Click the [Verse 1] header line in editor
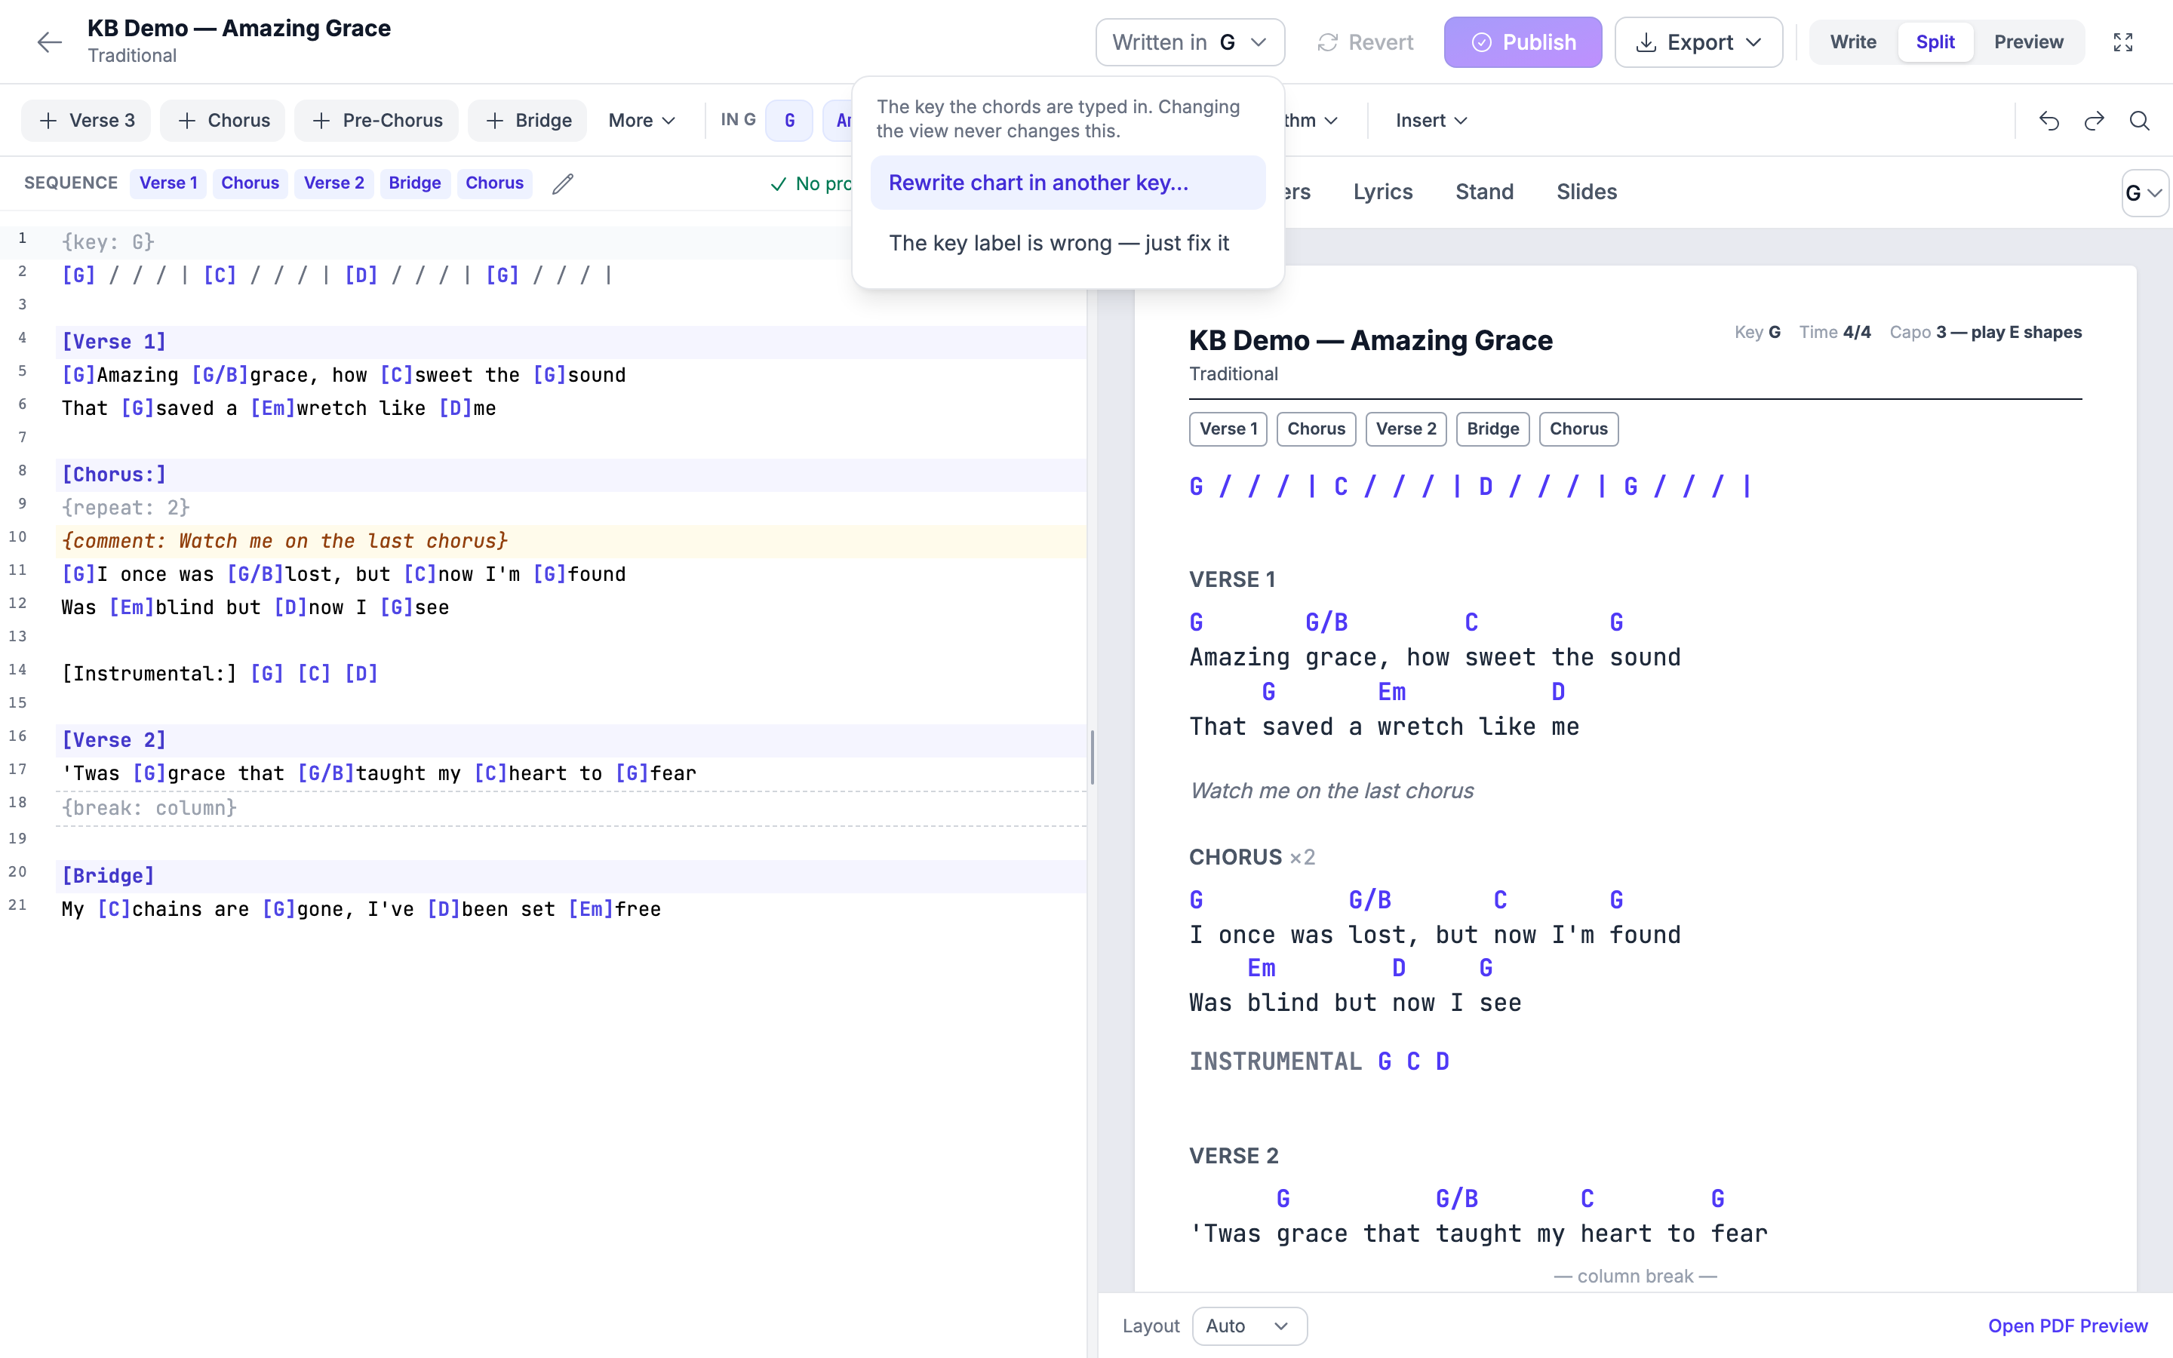Image resolution: width=2173 pixels, height=1358 pixels. [571, 343]
